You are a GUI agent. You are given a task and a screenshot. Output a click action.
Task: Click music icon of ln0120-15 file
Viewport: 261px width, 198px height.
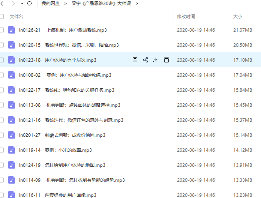click(12, 45)
